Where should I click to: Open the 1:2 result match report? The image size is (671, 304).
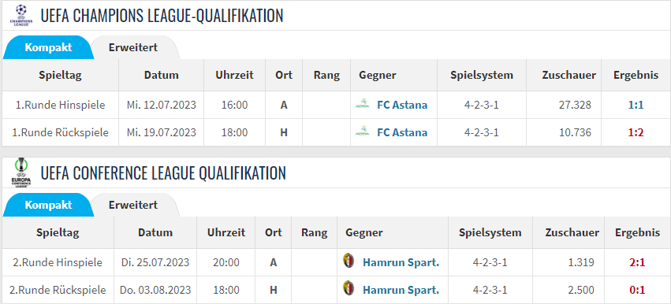point(636,132)
